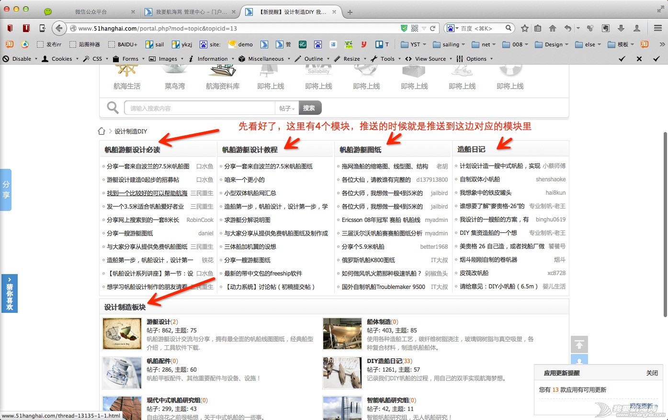Reload the page with the refresh icon
The height and width of the screenshot is (420, 668).
(x=433, y=28)
